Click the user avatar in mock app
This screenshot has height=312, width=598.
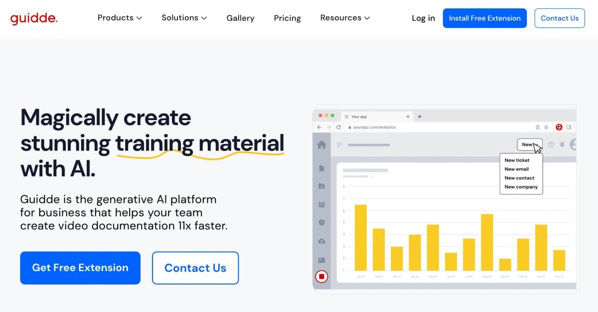pyautogui.click(x=573, y=145)
